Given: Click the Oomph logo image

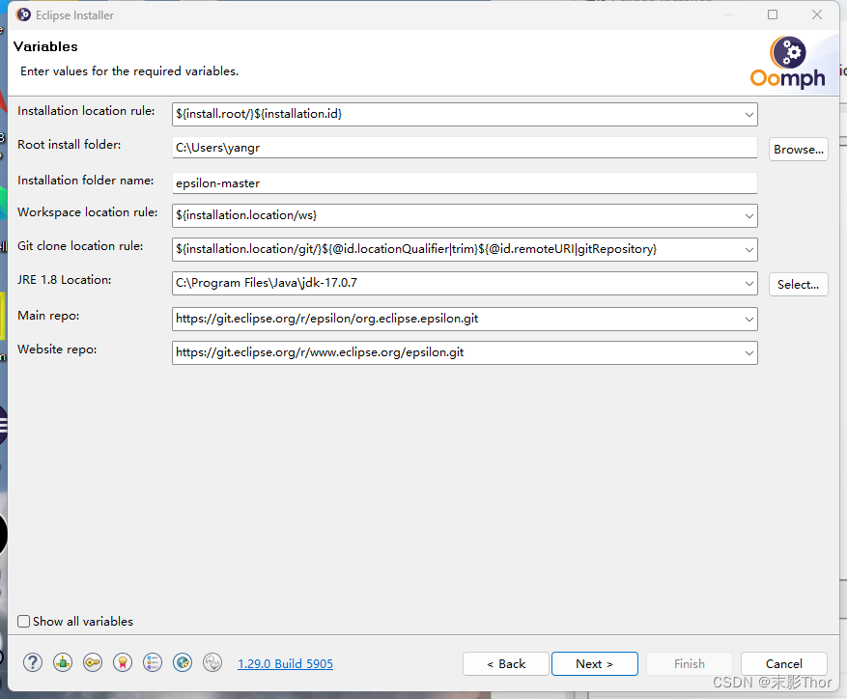Looking at the screenshot, I should tap(787, 63).
